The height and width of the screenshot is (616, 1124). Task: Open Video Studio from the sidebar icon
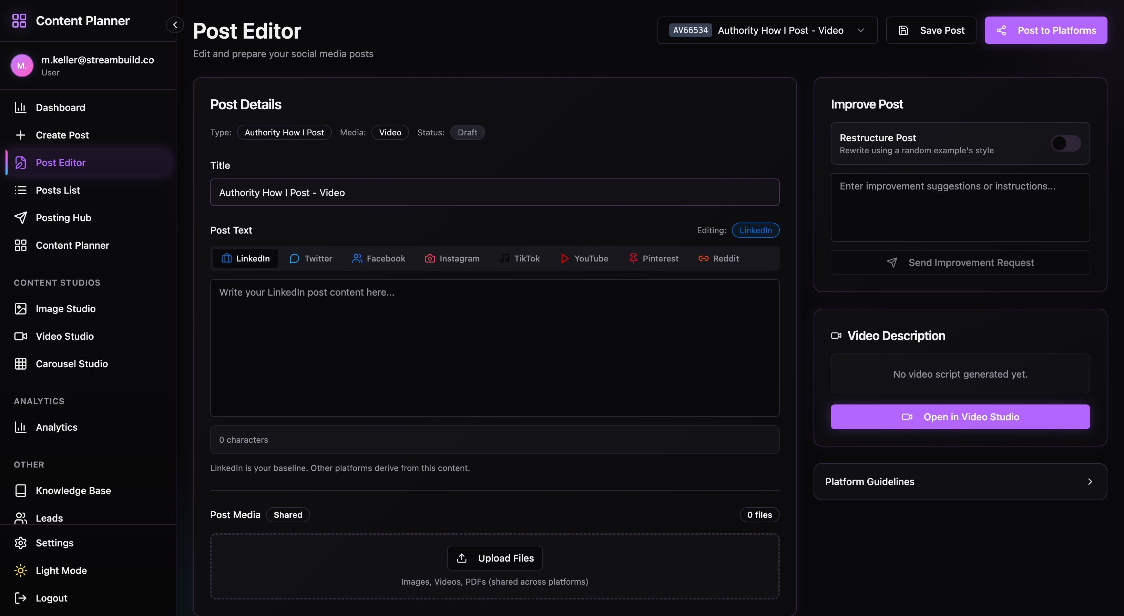(21, 336)
